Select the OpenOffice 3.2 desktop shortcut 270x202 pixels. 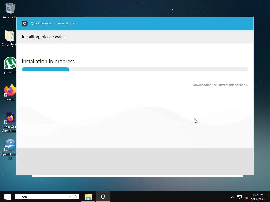tap(9, 149)
